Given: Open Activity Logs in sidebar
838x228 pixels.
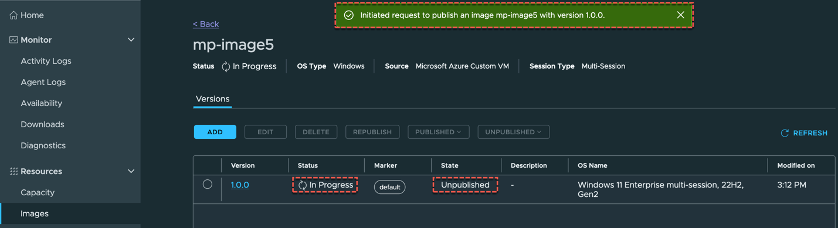Looking at the screenshot, I should [x=46, y=61].
